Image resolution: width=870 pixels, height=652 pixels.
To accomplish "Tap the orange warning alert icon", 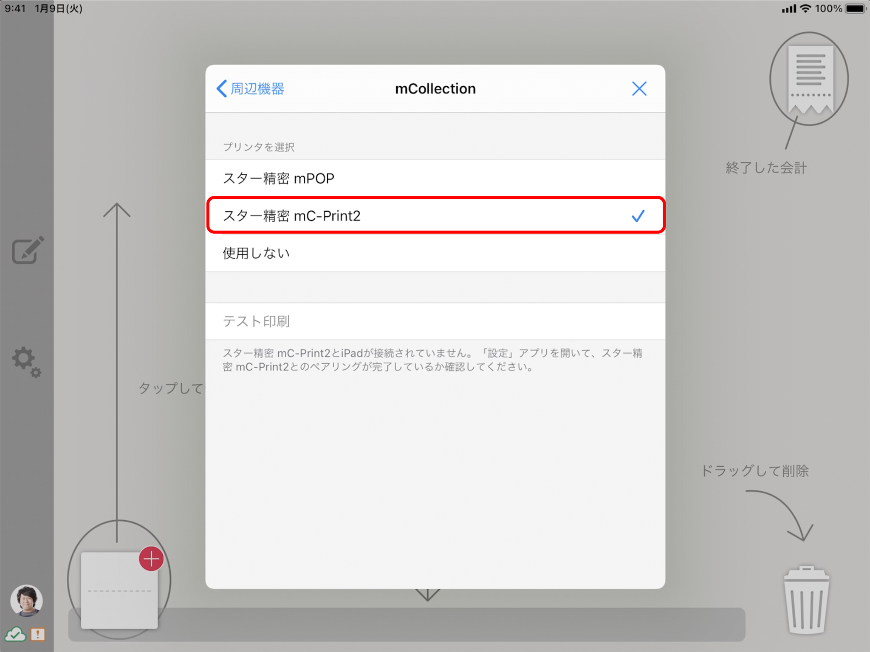I will (x=38, y=635).
